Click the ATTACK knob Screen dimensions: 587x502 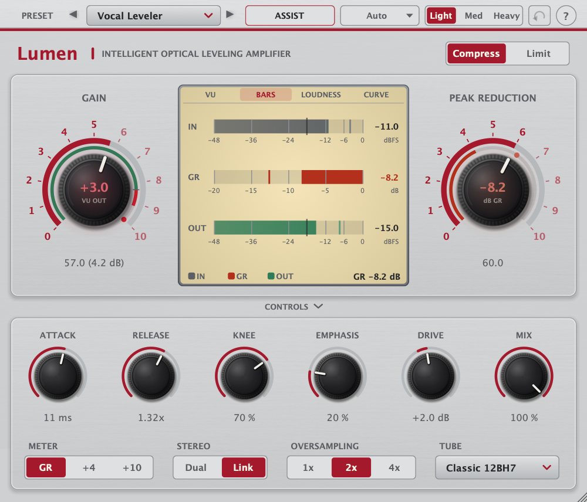click(x=58, y=375)
